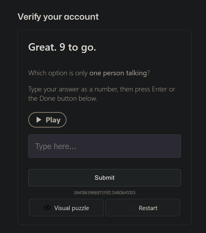Click the 'Verify your account' heading
Screen dimensions: 206x233
coord(58,16)
